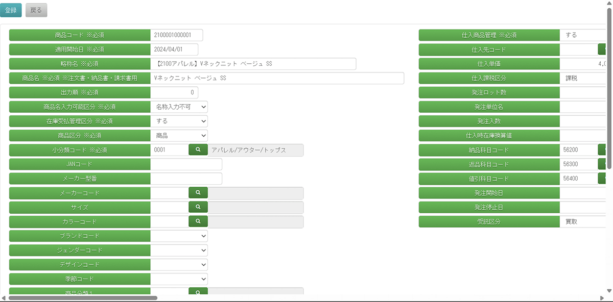
Task: Click search icon next to メーカーコード
Action: click(x=198, y=193)
